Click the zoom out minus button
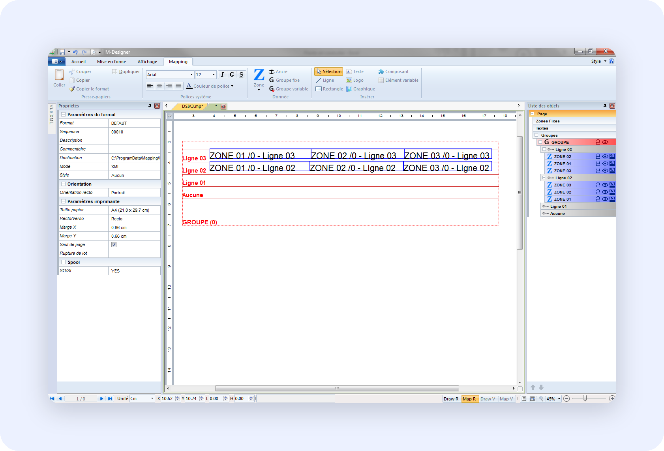 pyautogui.click(x=566, y=398)
